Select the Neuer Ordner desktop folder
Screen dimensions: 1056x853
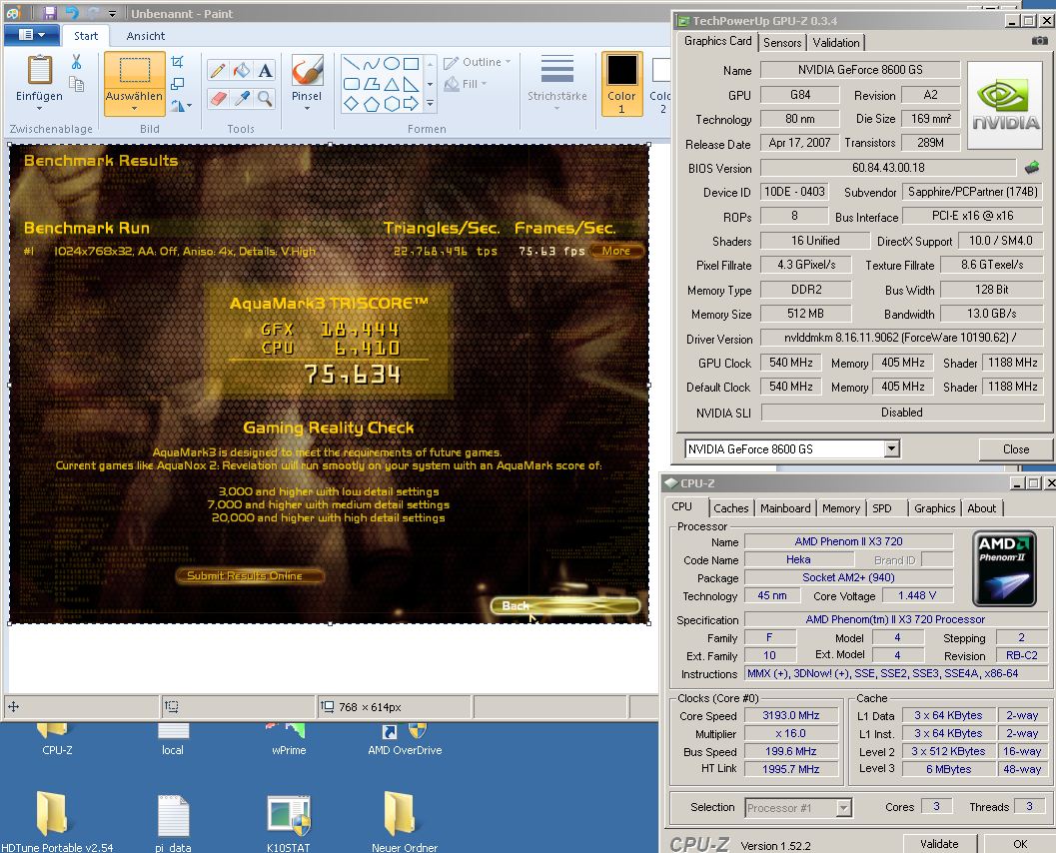(x=404, y=823)
